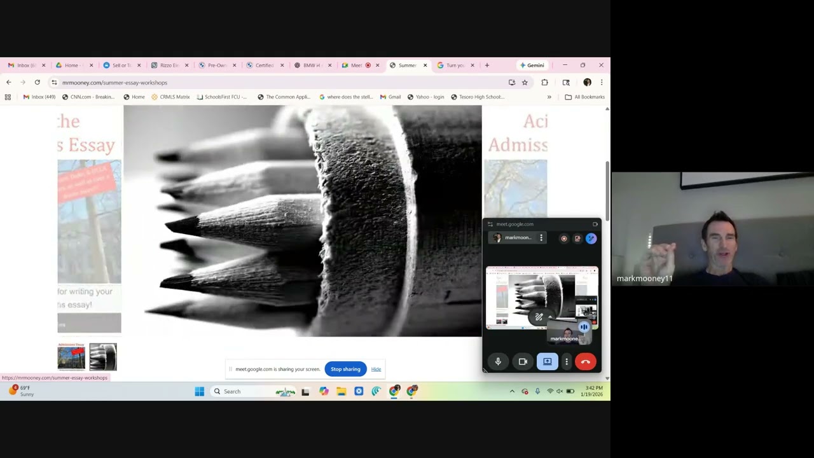
Task: Show hidden system tray icons
Action: (x=512, y=391)
